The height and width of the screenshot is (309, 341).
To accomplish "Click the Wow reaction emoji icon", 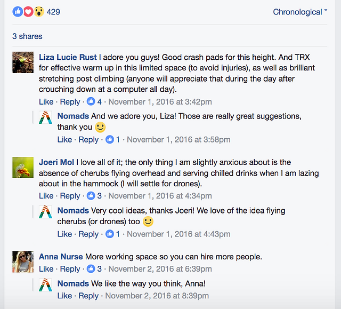I will [39, 12].
